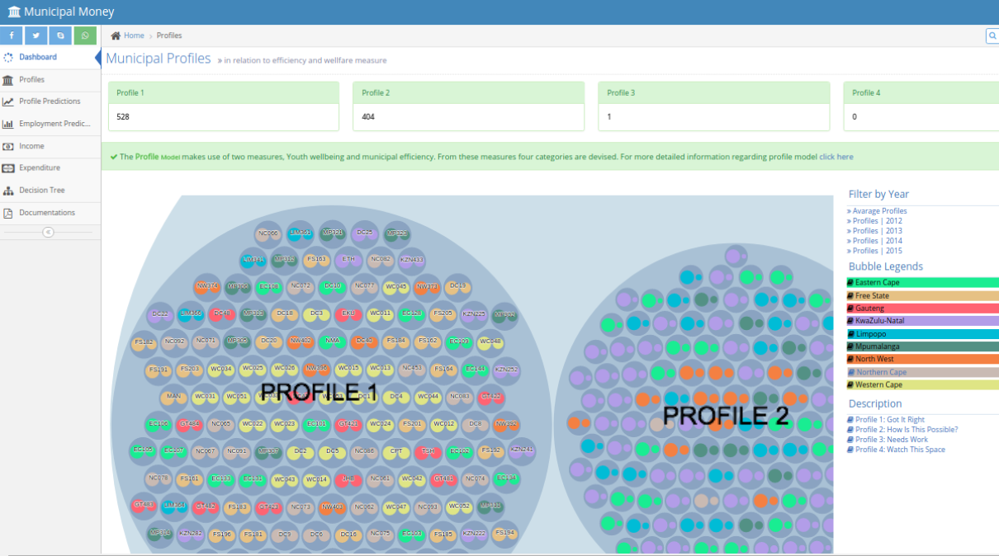Click 'Profile 3: Needs Work' description
This screenshot has height=556, width=999.
892,440
